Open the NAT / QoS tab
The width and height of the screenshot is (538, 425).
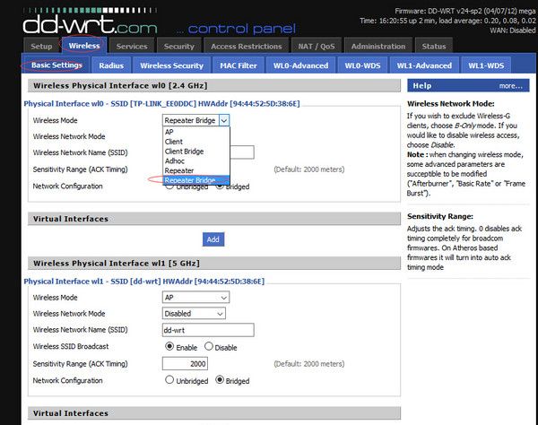317,47
